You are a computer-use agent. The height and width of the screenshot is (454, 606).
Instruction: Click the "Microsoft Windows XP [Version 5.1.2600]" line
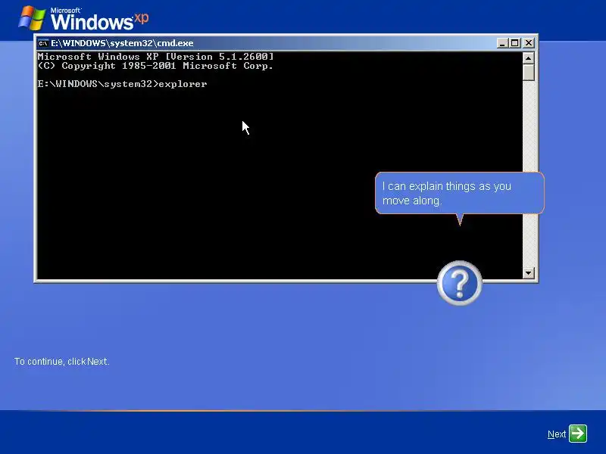click(156, 56)
